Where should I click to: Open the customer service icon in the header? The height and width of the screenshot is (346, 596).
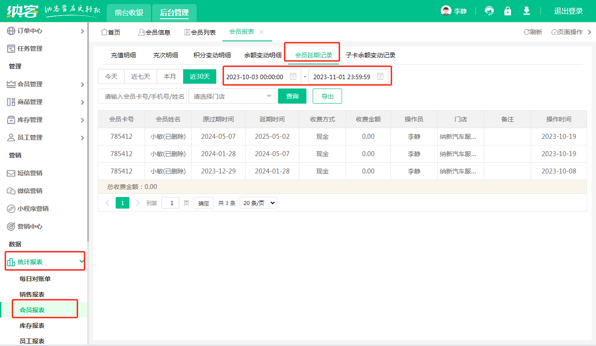pos(489,11)
